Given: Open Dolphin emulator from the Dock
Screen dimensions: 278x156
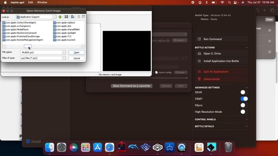Looking at the screenshot, I should (x=133, y=147).
